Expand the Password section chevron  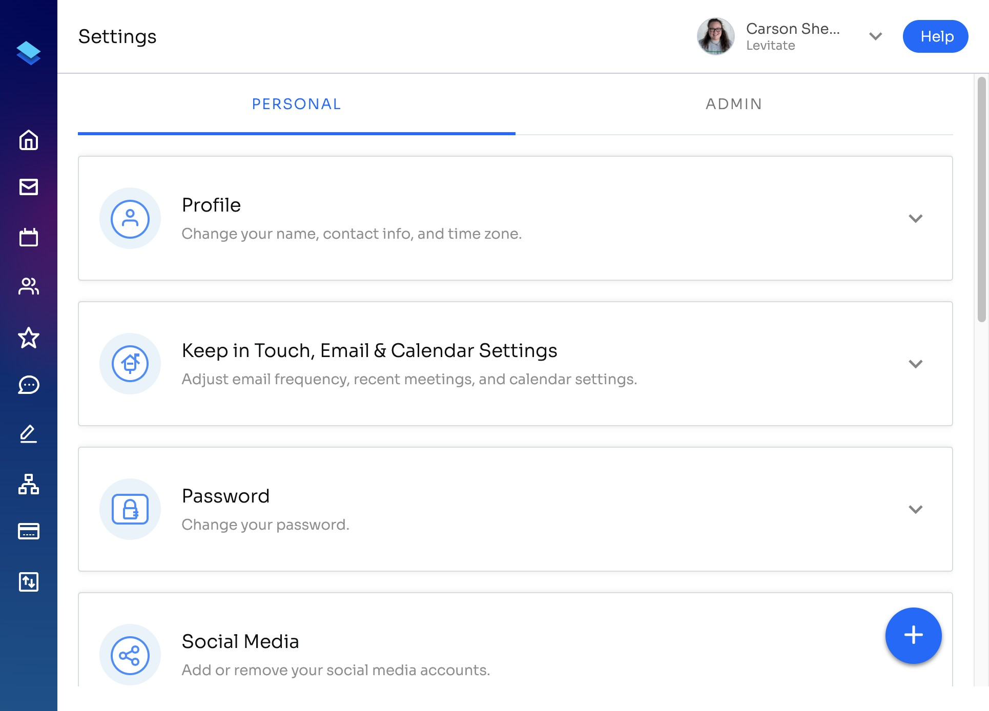(916, 509)
